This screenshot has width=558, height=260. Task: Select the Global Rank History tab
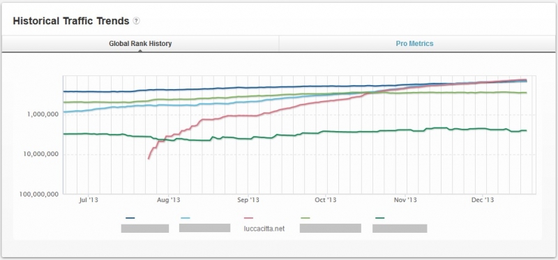point(140,44)
